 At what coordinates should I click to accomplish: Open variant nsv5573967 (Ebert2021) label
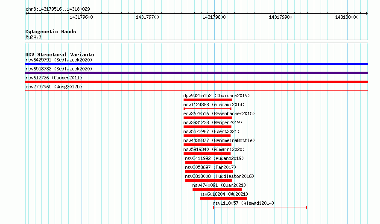[211, 131]
